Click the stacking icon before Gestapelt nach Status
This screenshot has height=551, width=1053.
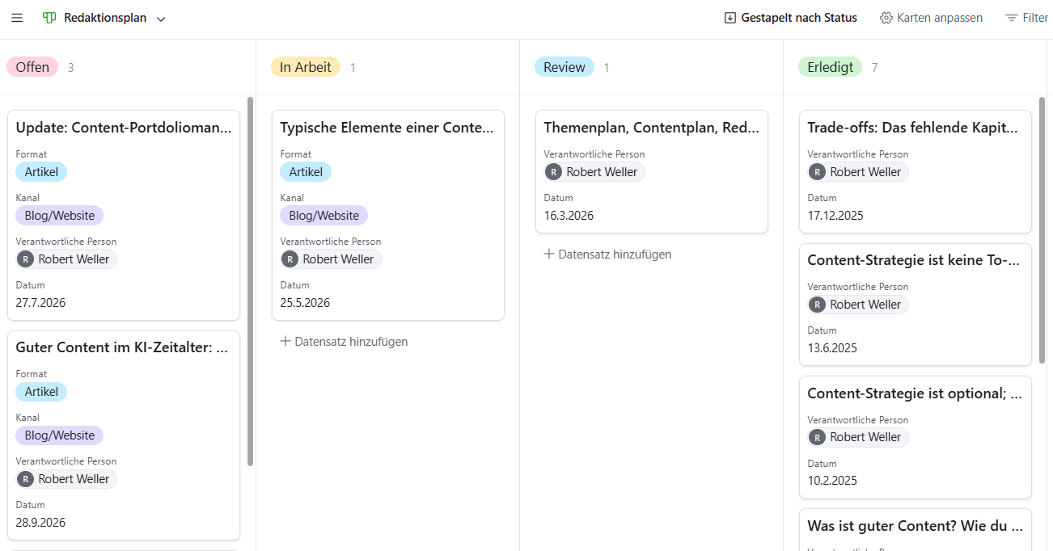pyautogui.click(x=729, y=17)
